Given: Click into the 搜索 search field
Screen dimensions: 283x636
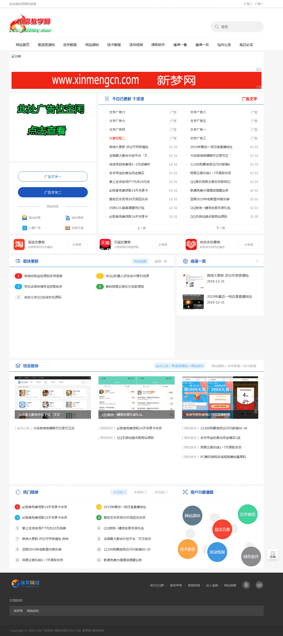Looking at the screenshot, I should 237,27.
